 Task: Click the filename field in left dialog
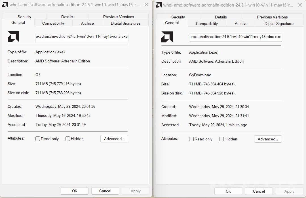(82, 37)
